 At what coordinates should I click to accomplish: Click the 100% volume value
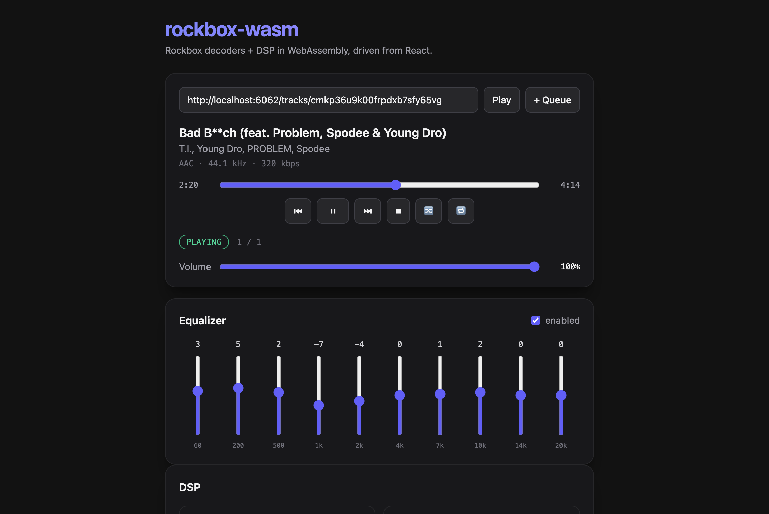(x=570, y=267)
